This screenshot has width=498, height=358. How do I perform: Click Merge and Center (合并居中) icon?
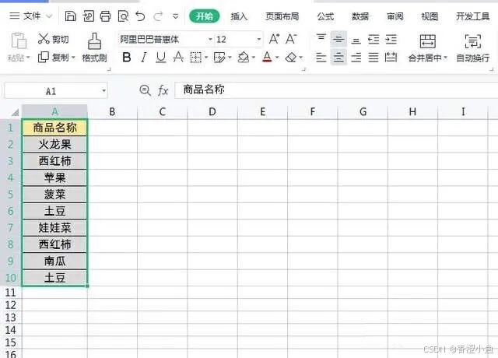point(427,41)
